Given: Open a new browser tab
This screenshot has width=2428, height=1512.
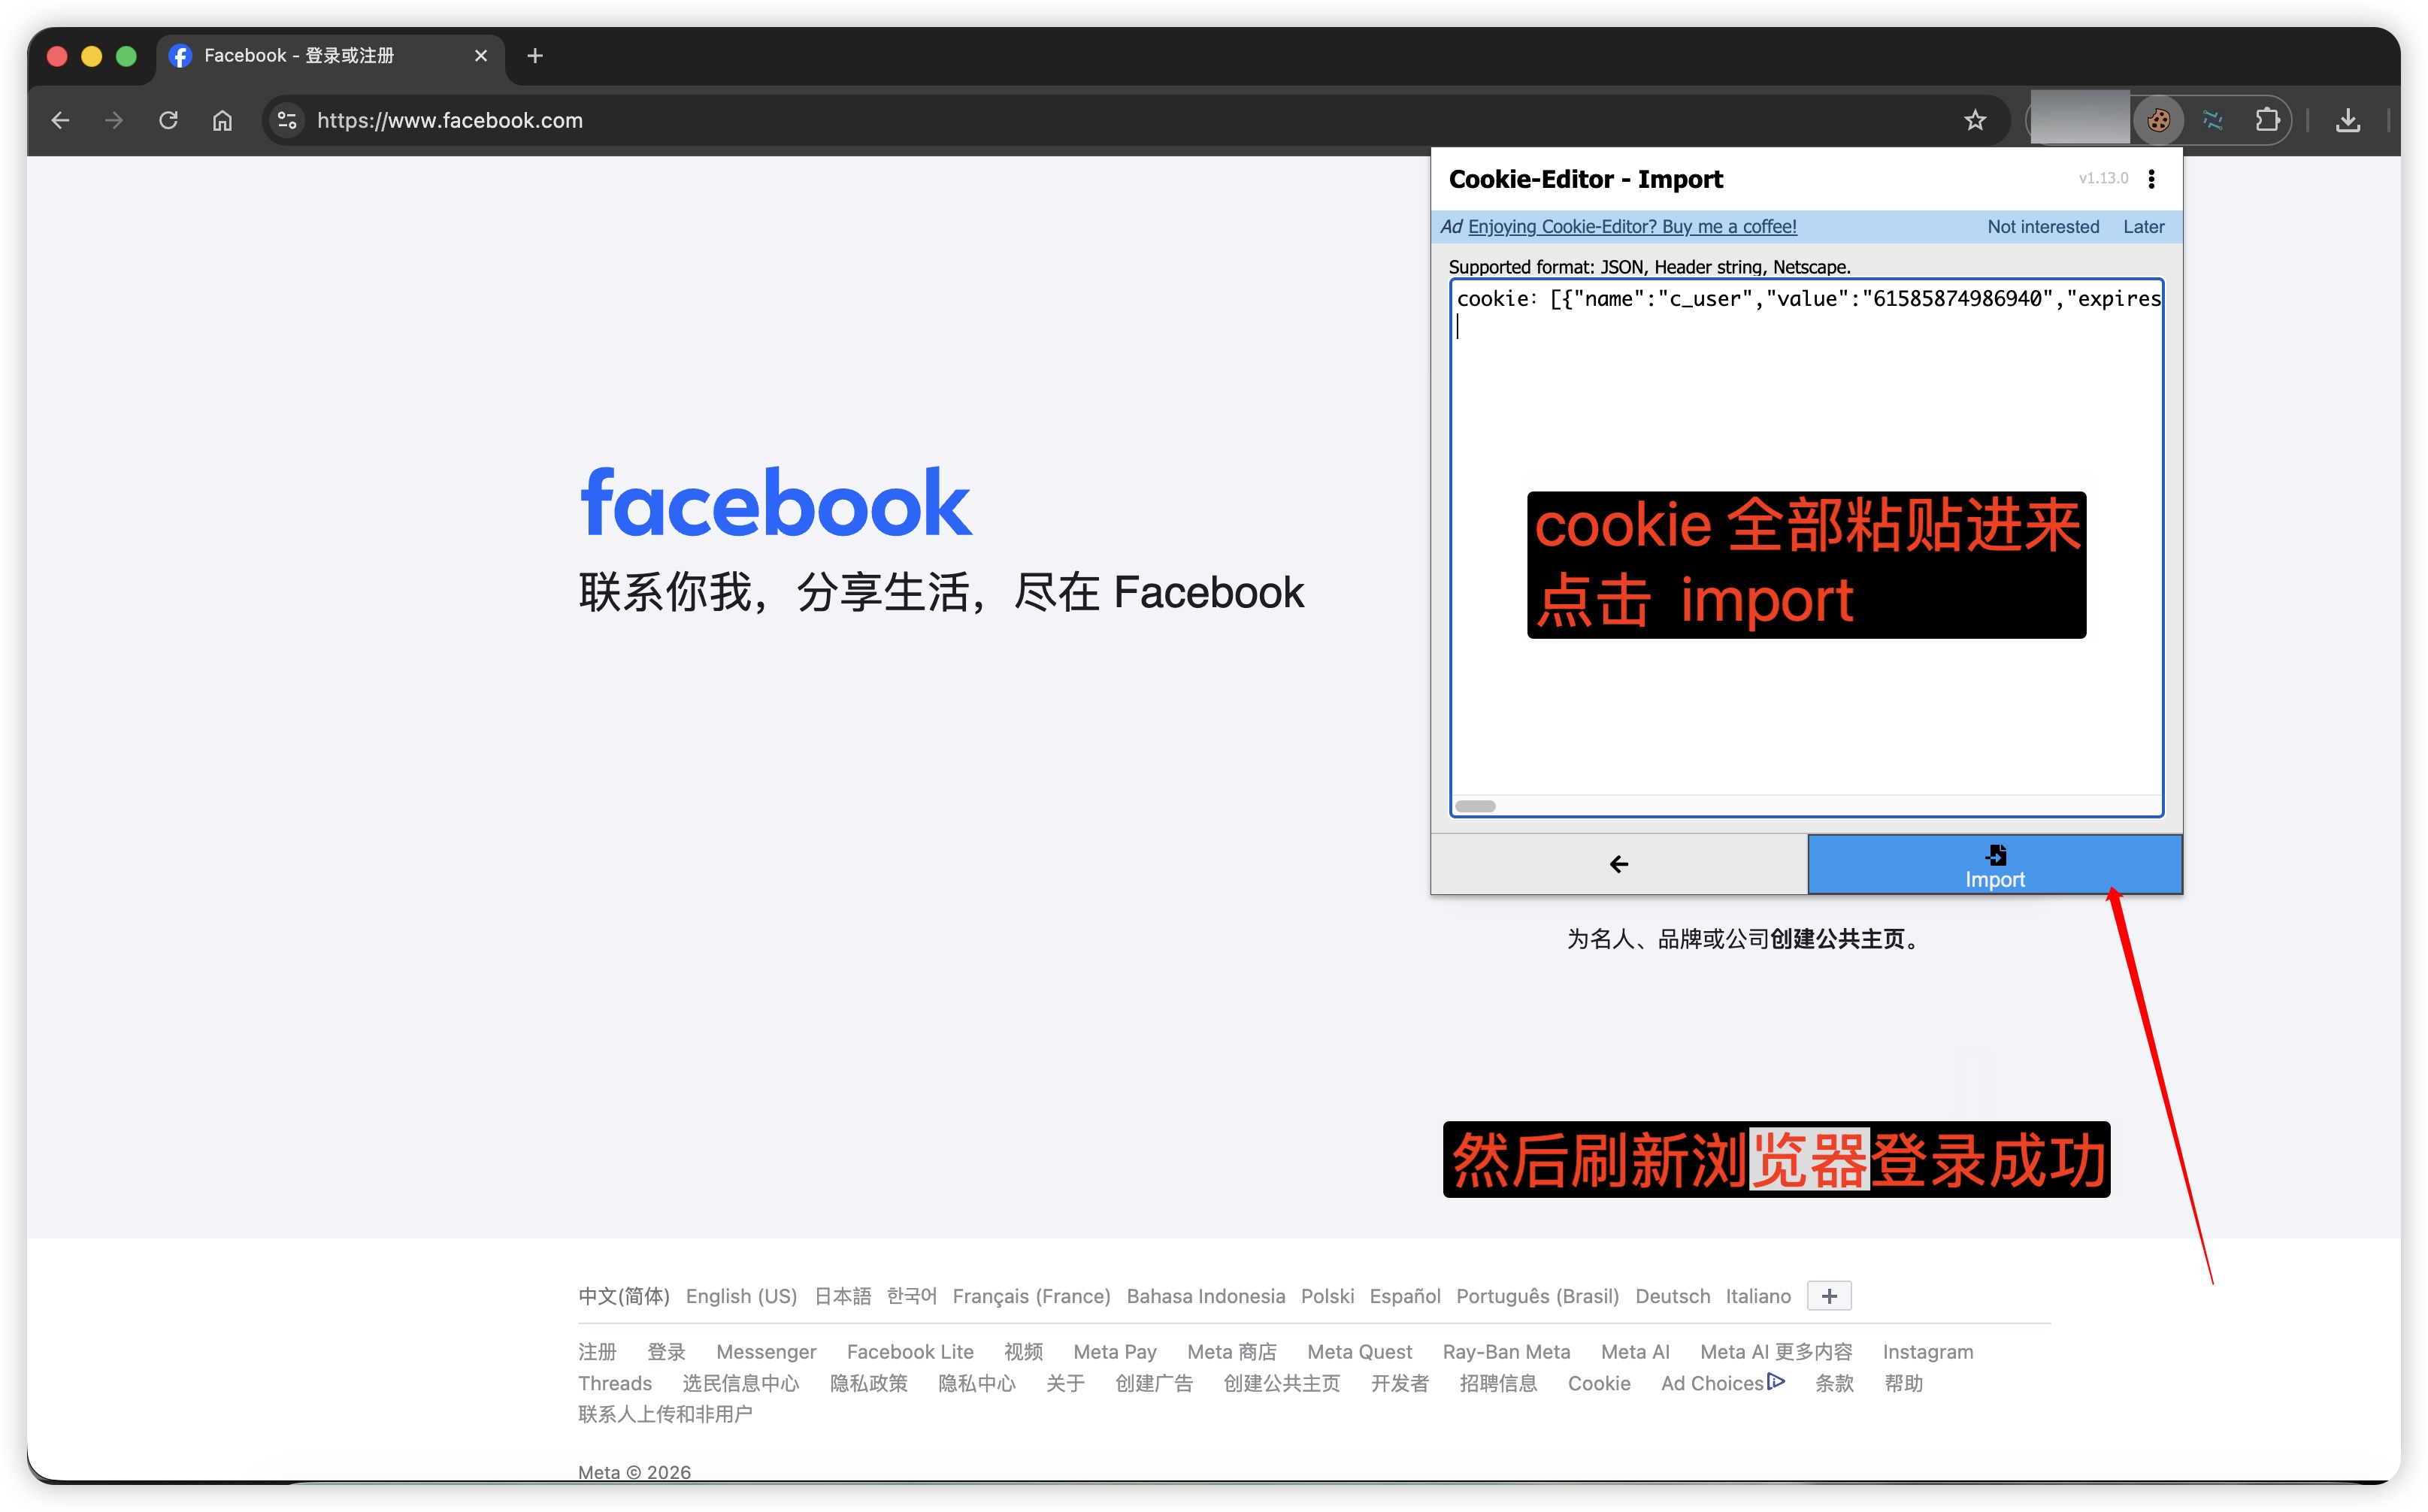Looking at the screenshot, I should (x=535, y=56).
